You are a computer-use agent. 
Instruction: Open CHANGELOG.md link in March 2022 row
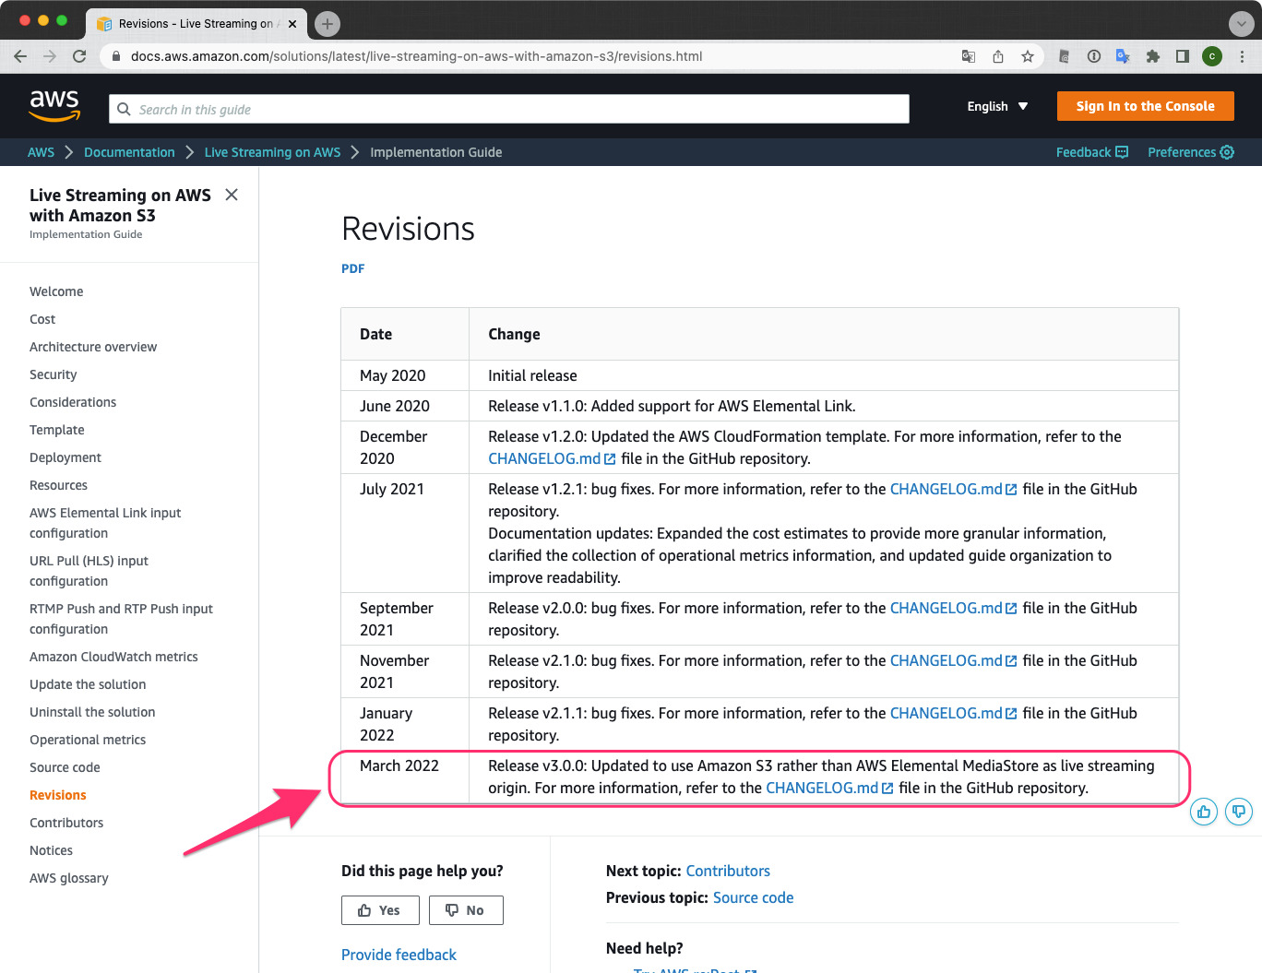click(x=829, y=788)
